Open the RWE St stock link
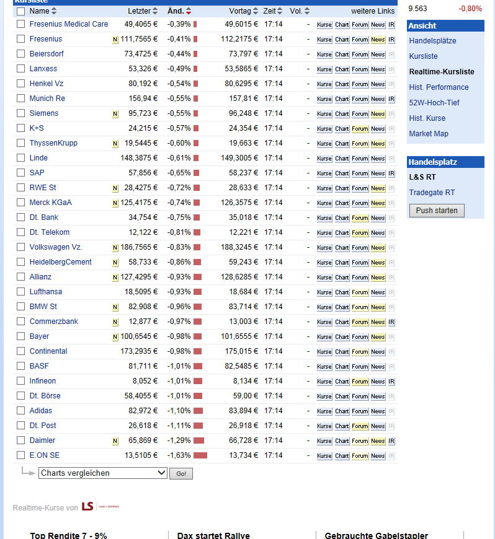 pyautogui.click(x=43, y=188)
